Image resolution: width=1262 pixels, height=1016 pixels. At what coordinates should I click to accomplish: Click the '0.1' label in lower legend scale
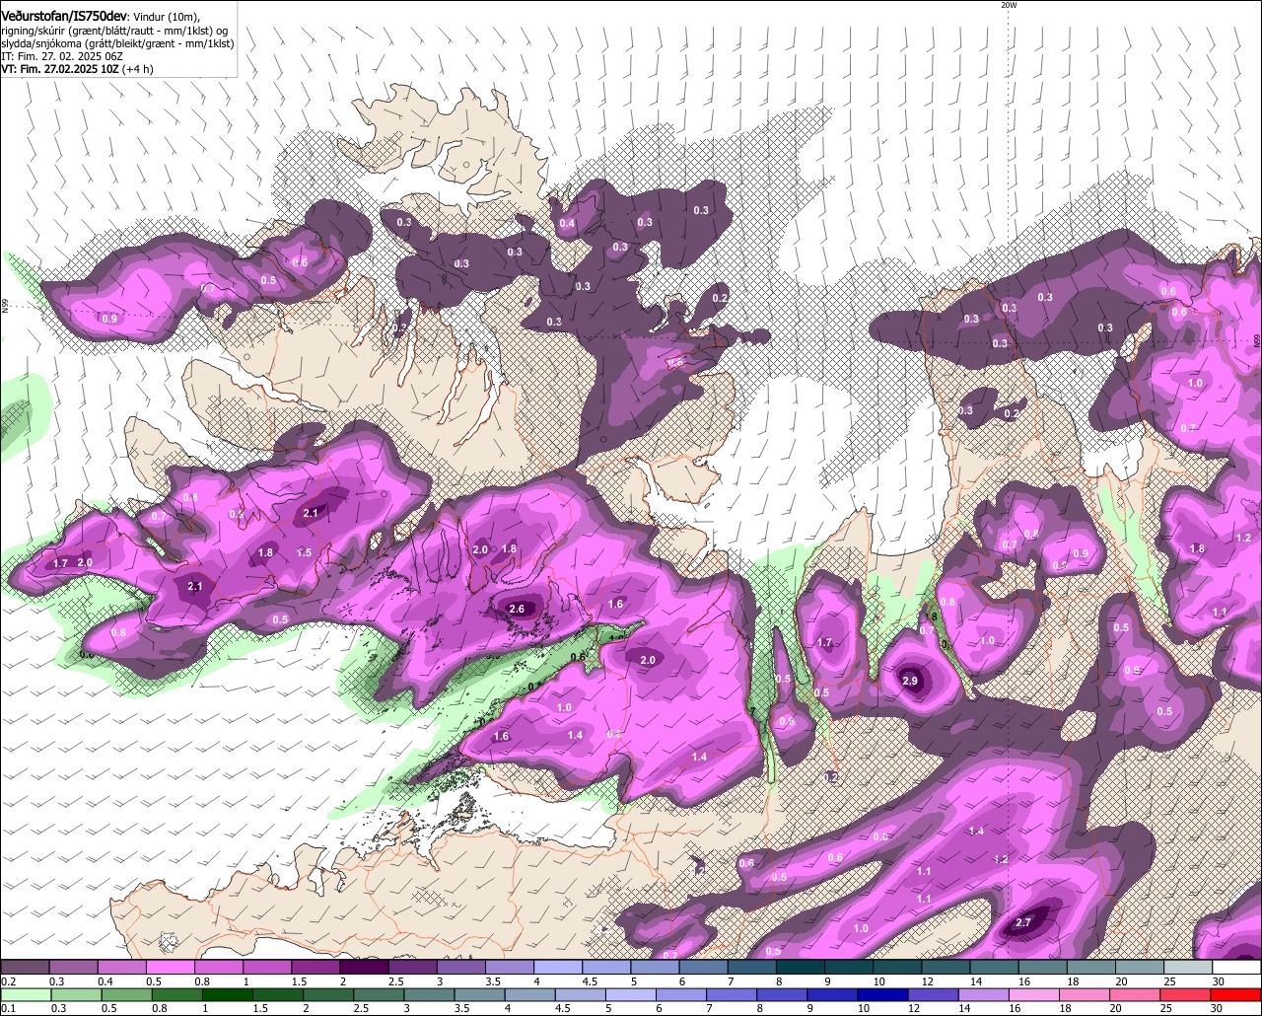(x=8, y=1008)
